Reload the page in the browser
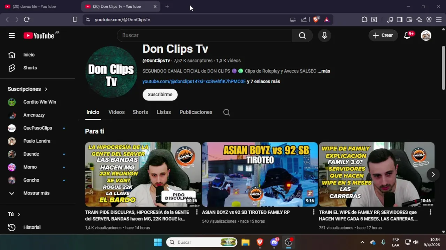Image resolution: width=446 pixels, height=250 pixels. [27, 20]
